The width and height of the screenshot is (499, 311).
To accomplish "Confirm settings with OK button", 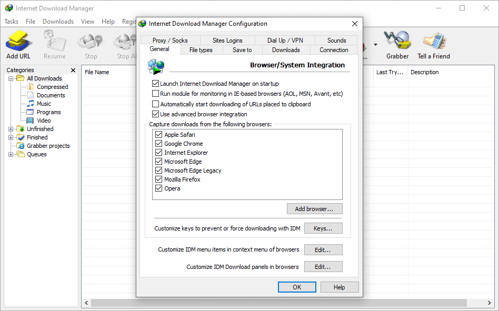I will click(297, 287).
